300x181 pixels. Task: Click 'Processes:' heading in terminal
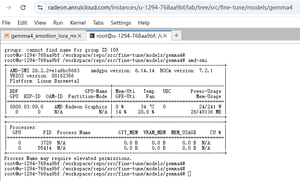(23, 127)
